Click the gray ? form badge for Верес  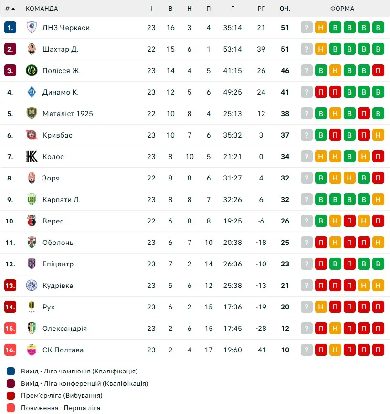306,221
